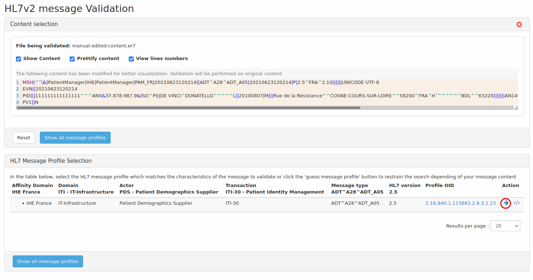
Task: Click Show all message profiles beneath the results table
Action: coord(48,261)
